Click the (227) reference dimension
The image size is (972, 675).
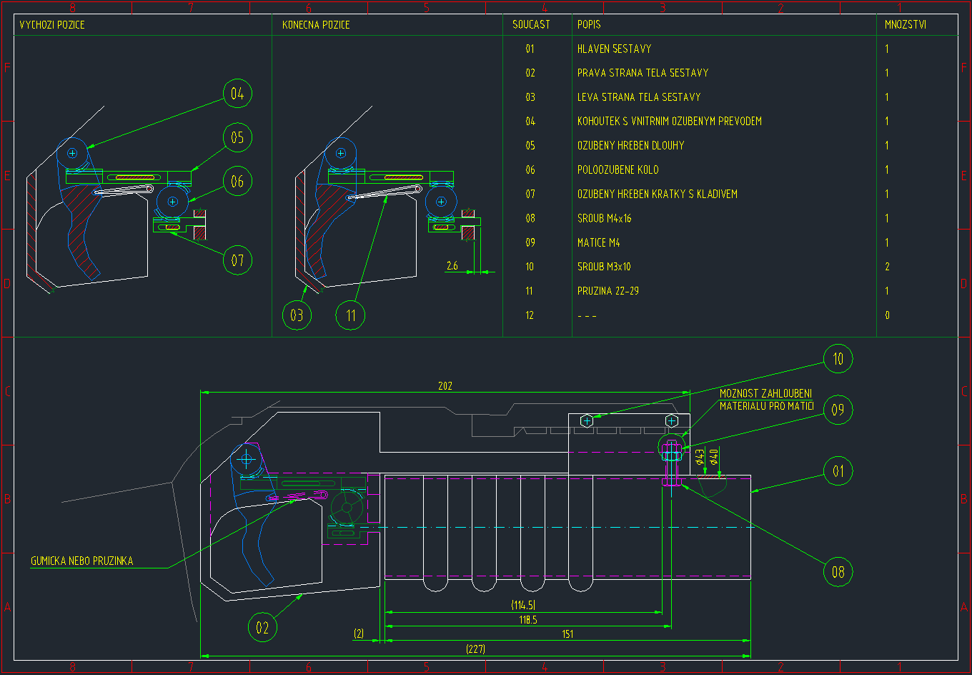pyautogui.click(x=475, y=649)
